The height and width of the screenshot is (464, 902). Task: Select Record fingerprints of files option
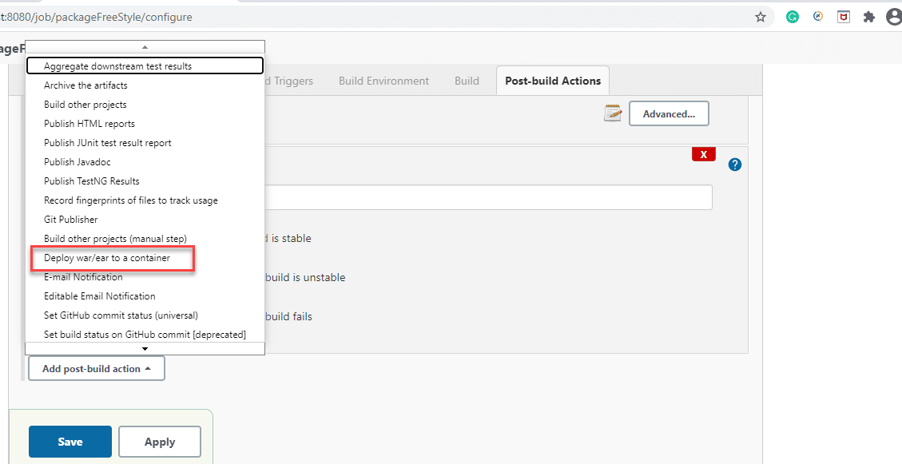[145, 200]
